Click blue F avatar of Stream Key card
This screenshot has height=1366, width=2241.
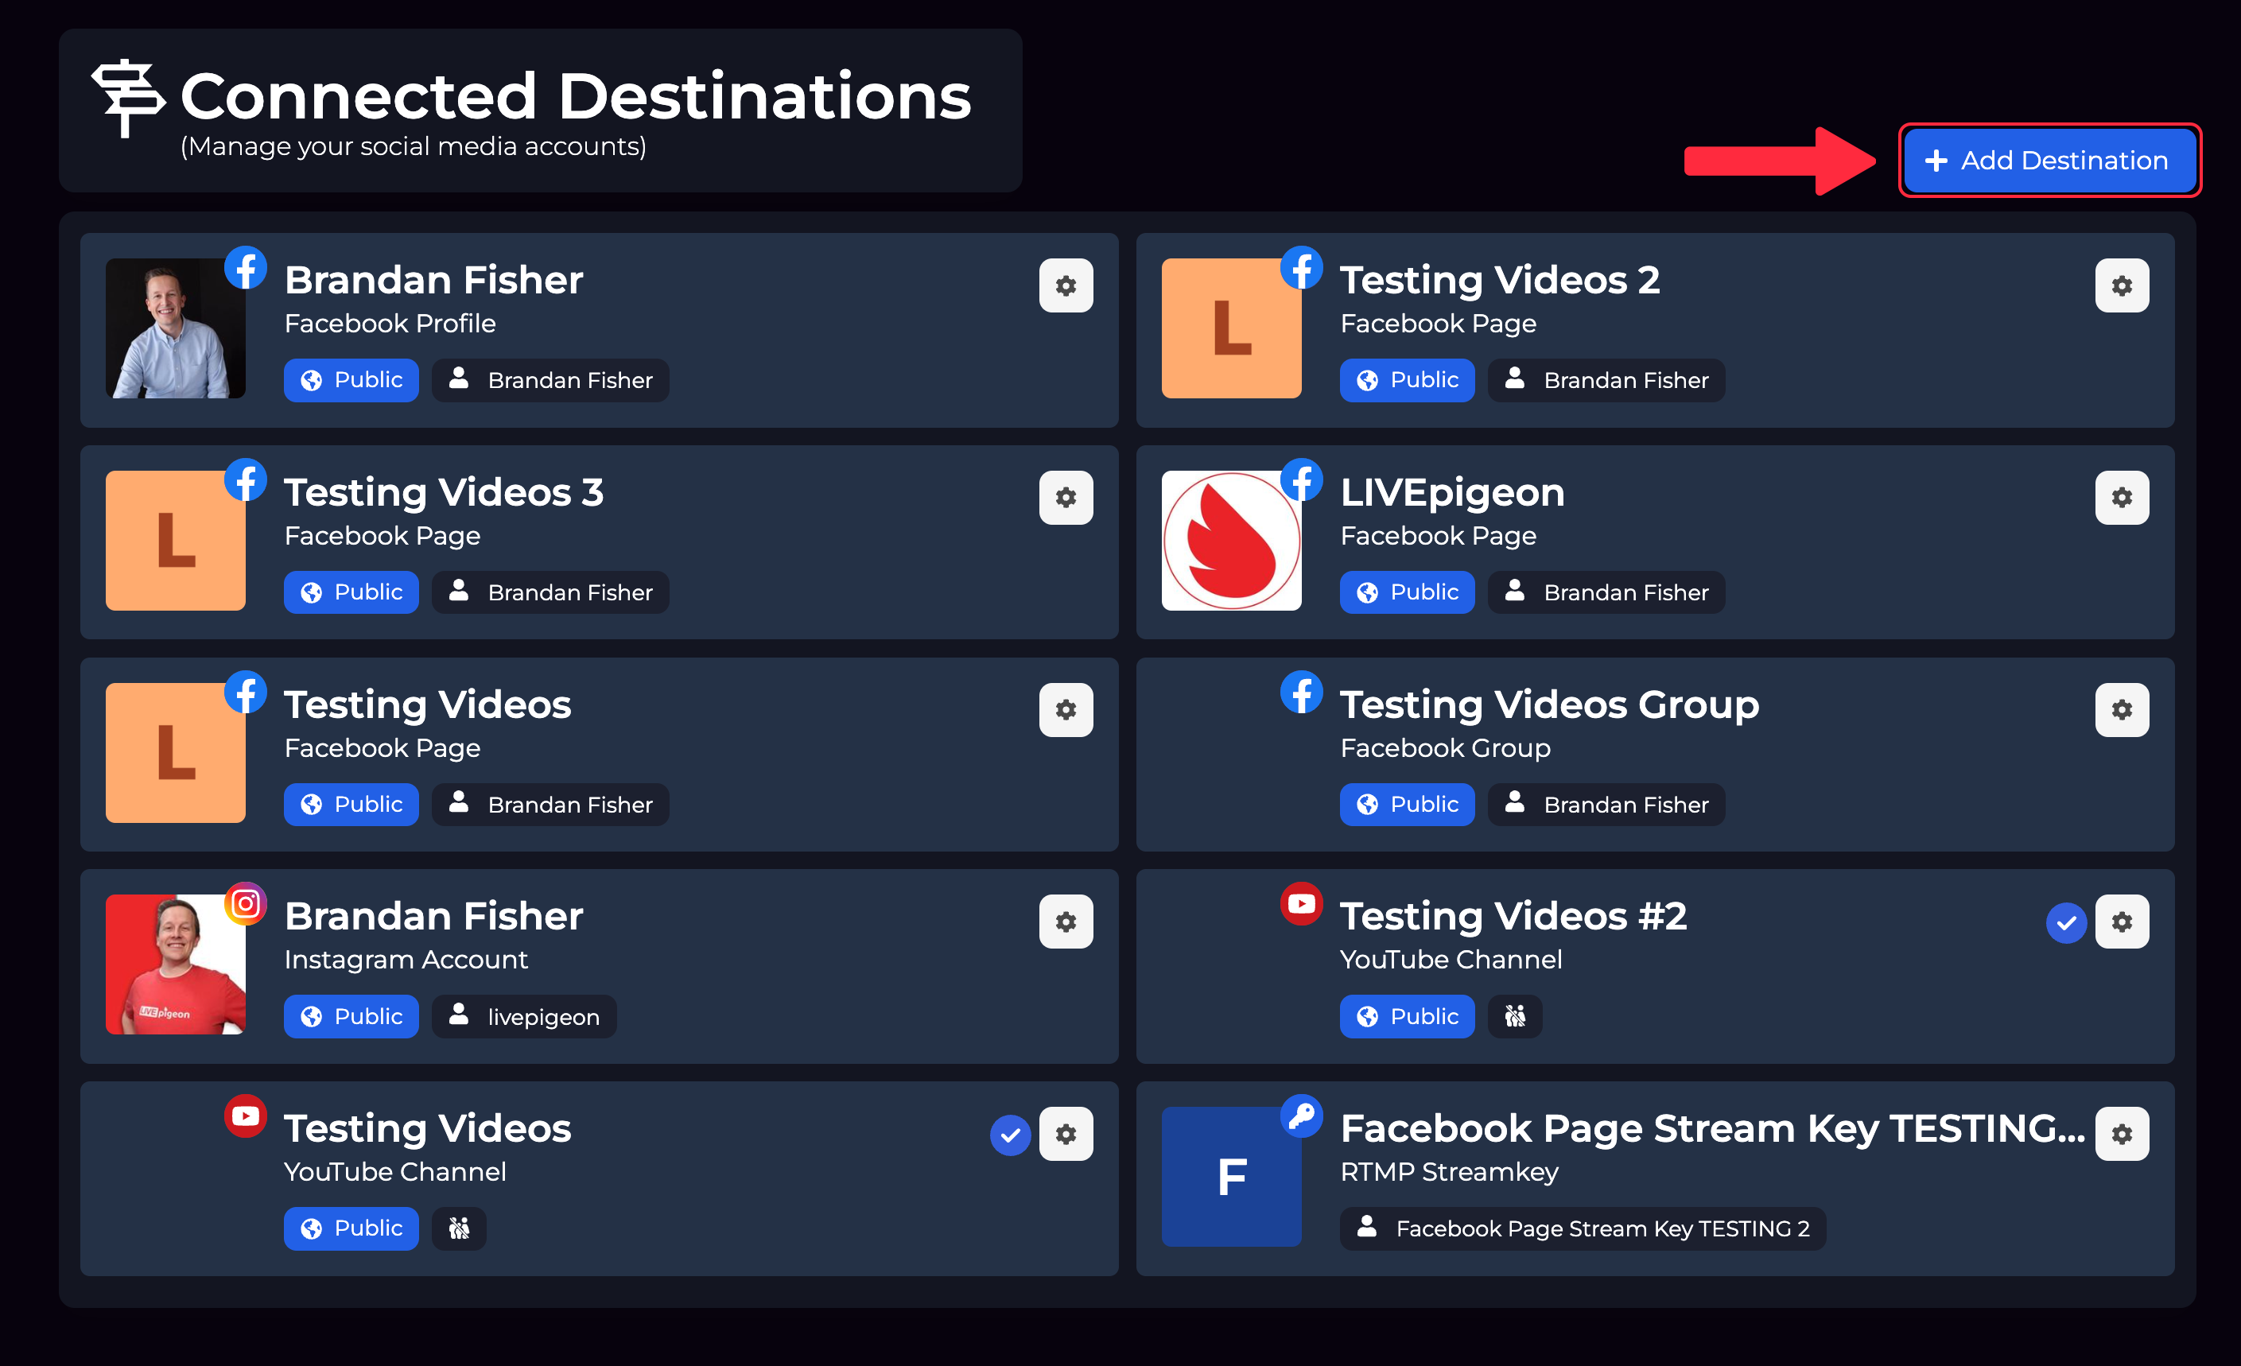[x=1230, y=1176]
